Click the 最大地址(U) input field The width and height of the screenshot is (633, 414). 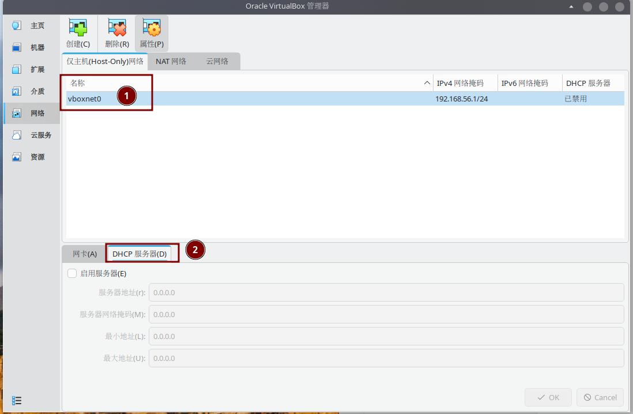click(x=386, y=358)
